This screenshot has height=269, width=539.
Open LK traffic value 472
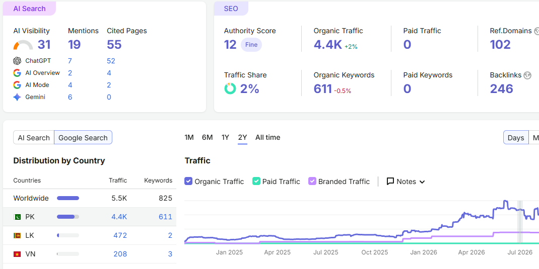120,235
